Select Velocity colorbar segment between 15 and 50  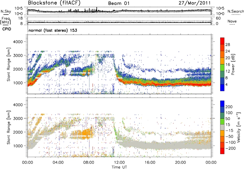222,121
